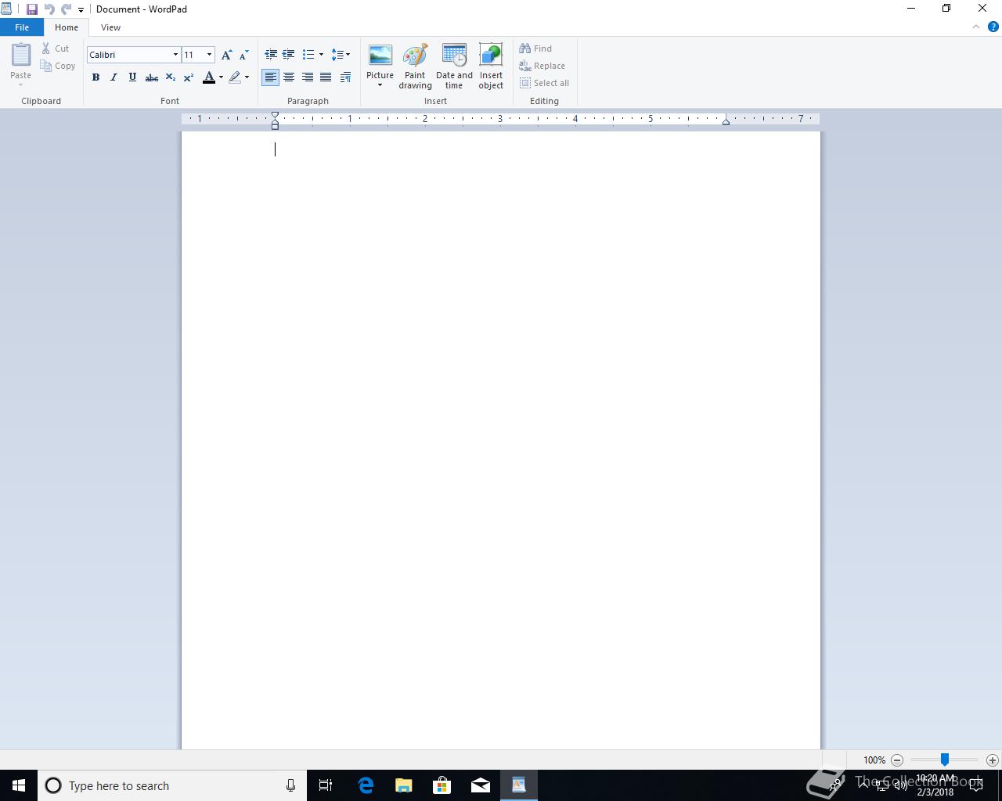Open the font size dropdown arrow

[209, 55]
